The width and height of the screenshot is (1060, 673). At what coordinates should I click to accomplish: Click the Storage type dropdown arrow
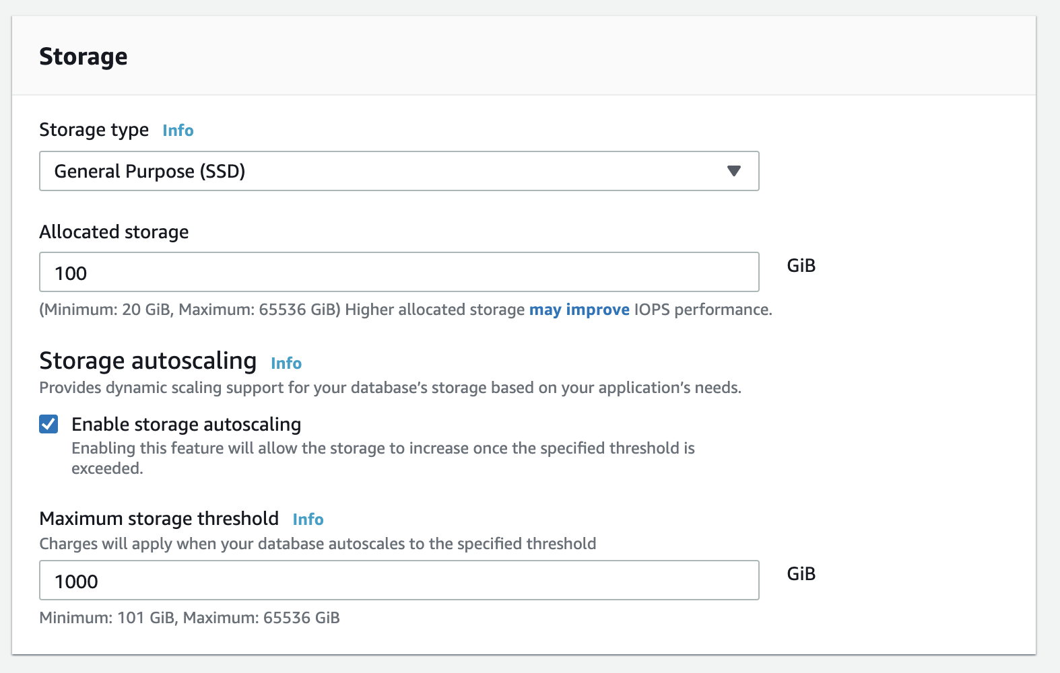(x=734, y=171)
